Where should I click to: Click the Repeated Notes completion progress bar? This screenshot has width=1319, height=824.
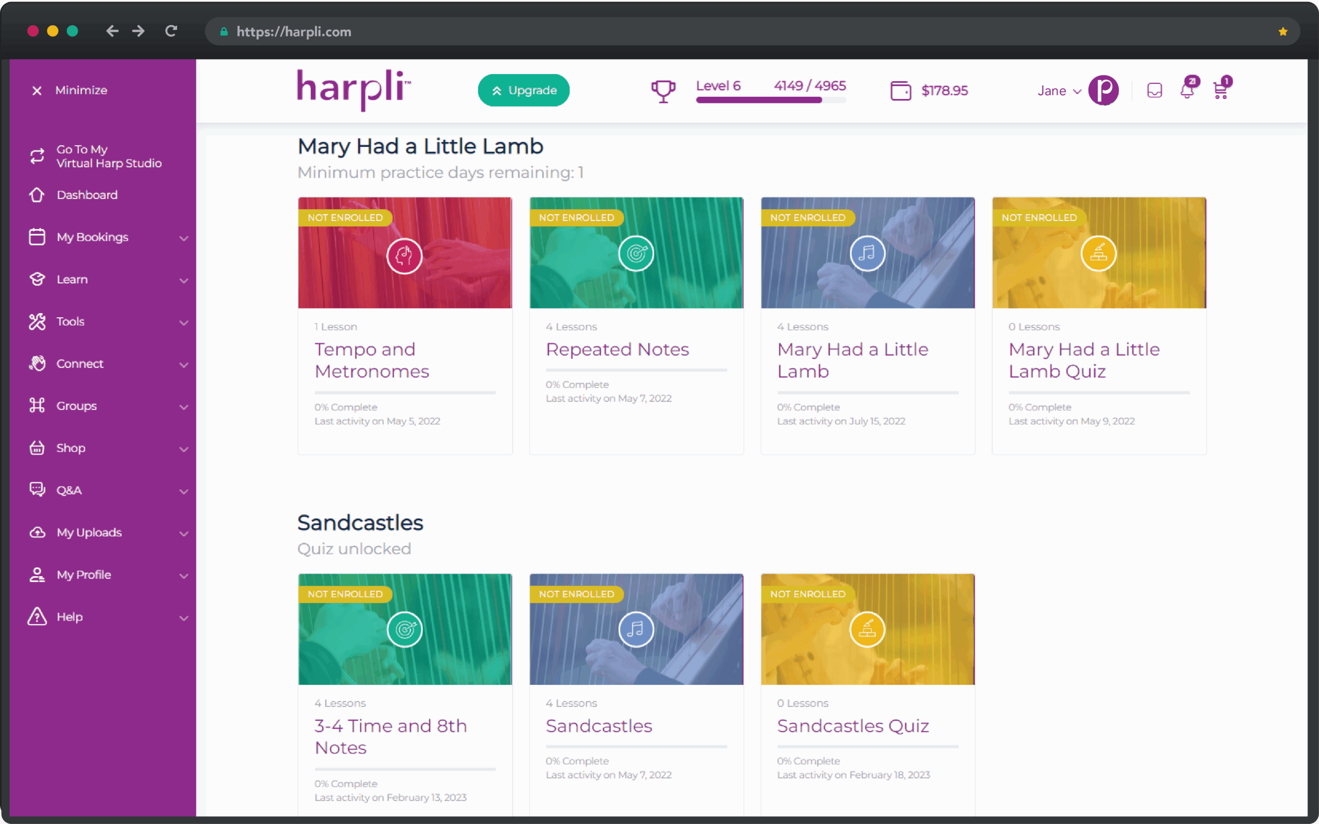(x=636, y=370)
